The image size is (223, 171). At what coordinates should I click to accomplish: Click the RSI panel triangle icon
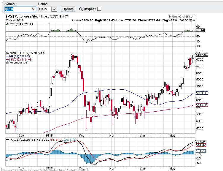(7, 24)
